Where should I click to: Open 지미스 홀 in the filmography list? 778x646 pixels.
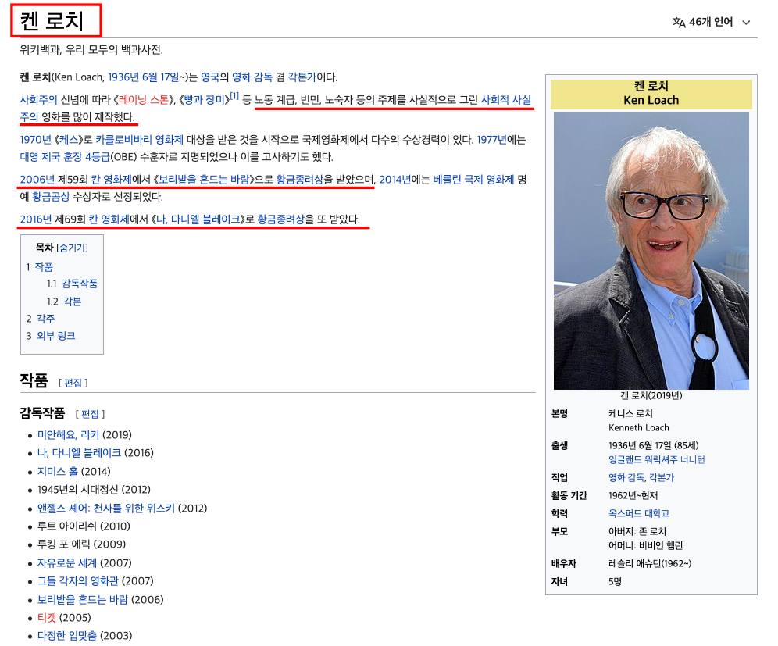(x=58, y=471)
